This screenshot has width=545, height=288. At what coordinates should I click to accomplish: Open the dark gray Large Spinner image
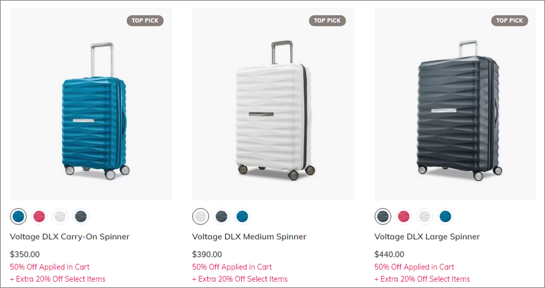point(455,104)
